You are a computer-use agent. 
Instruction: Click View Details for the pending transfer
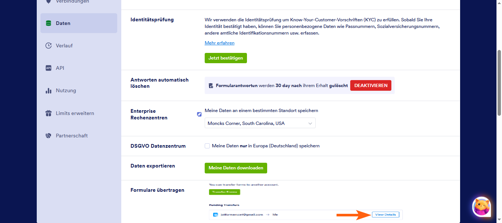386,215
